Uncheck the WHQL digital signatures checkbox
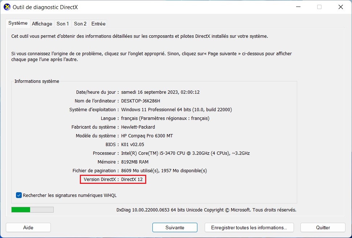Screen dimensions: 352x238 (19, 195)
